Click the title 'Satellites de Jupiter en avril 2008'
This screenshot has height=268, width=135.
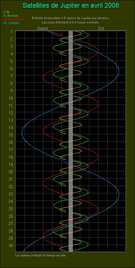(71, 6)
